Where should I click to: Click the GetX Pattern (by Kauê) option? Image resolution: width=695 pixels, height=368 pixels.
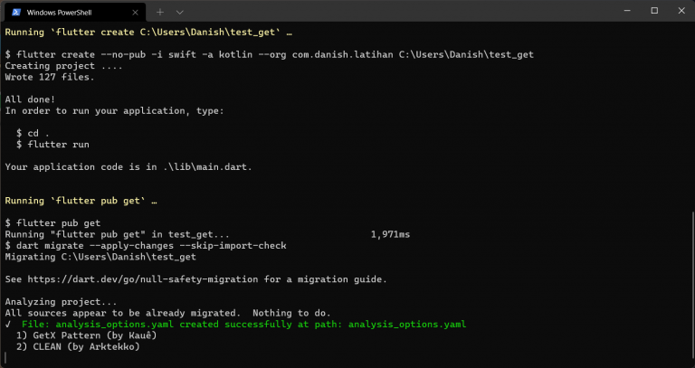88,335
